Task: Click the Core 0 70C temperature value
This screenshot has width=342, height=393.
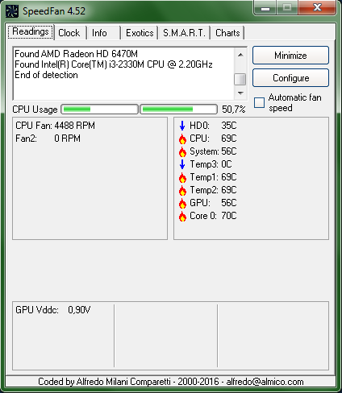Action: click(229, 216)
